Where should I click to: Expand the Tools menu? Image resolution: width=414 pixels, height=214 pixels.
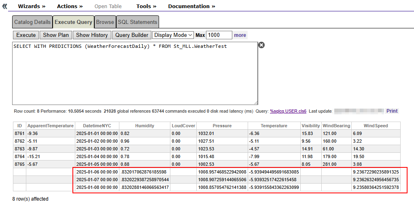pyautogui.click(x=146, y=6)
